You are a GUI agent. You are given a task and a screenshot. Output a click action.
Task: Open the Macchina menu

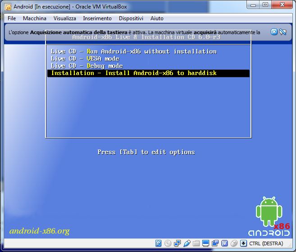tap(35, 18)
